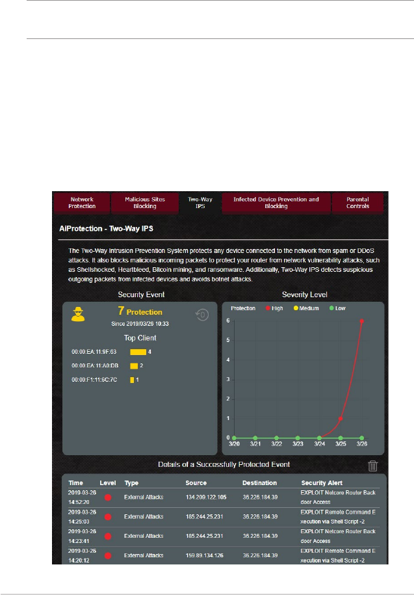This screenshot has height=595, width=414.
Task: Click the 14:25:03 event timestamp
Action: 82,516
